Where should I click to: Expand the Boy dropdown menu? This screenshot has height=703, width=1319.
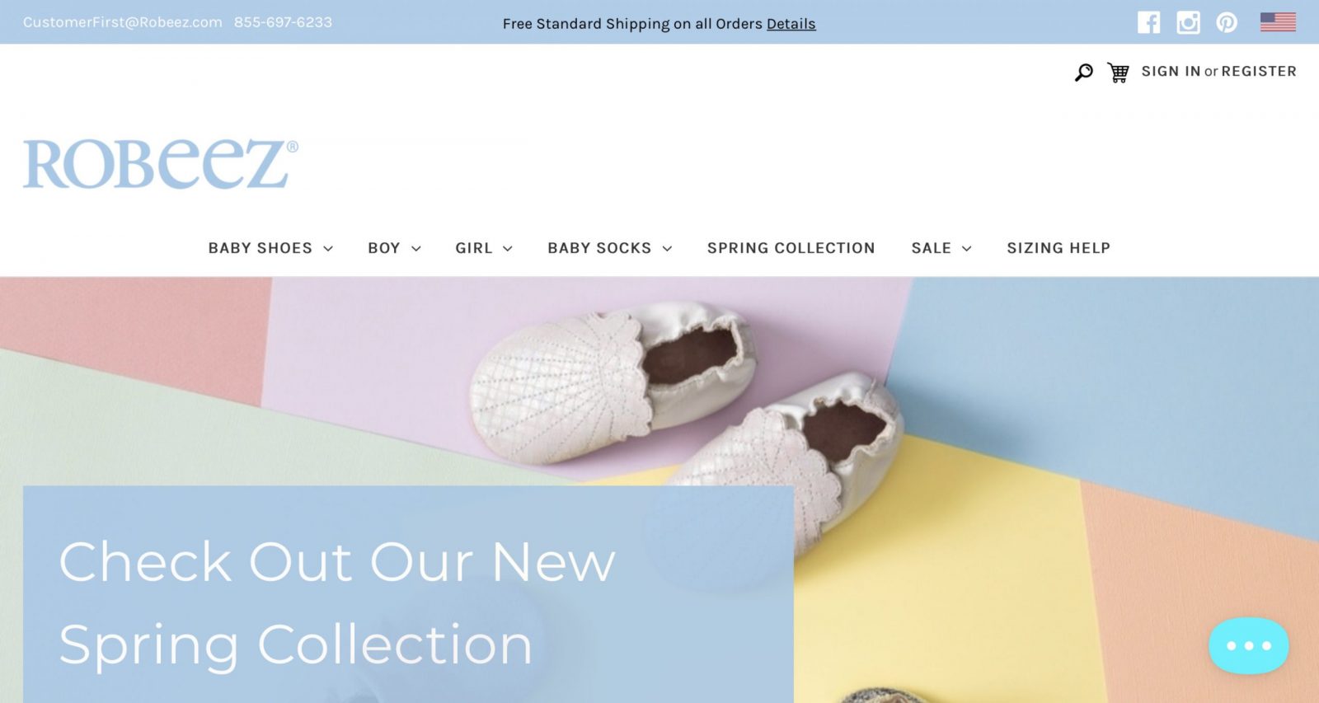(394, 248)
